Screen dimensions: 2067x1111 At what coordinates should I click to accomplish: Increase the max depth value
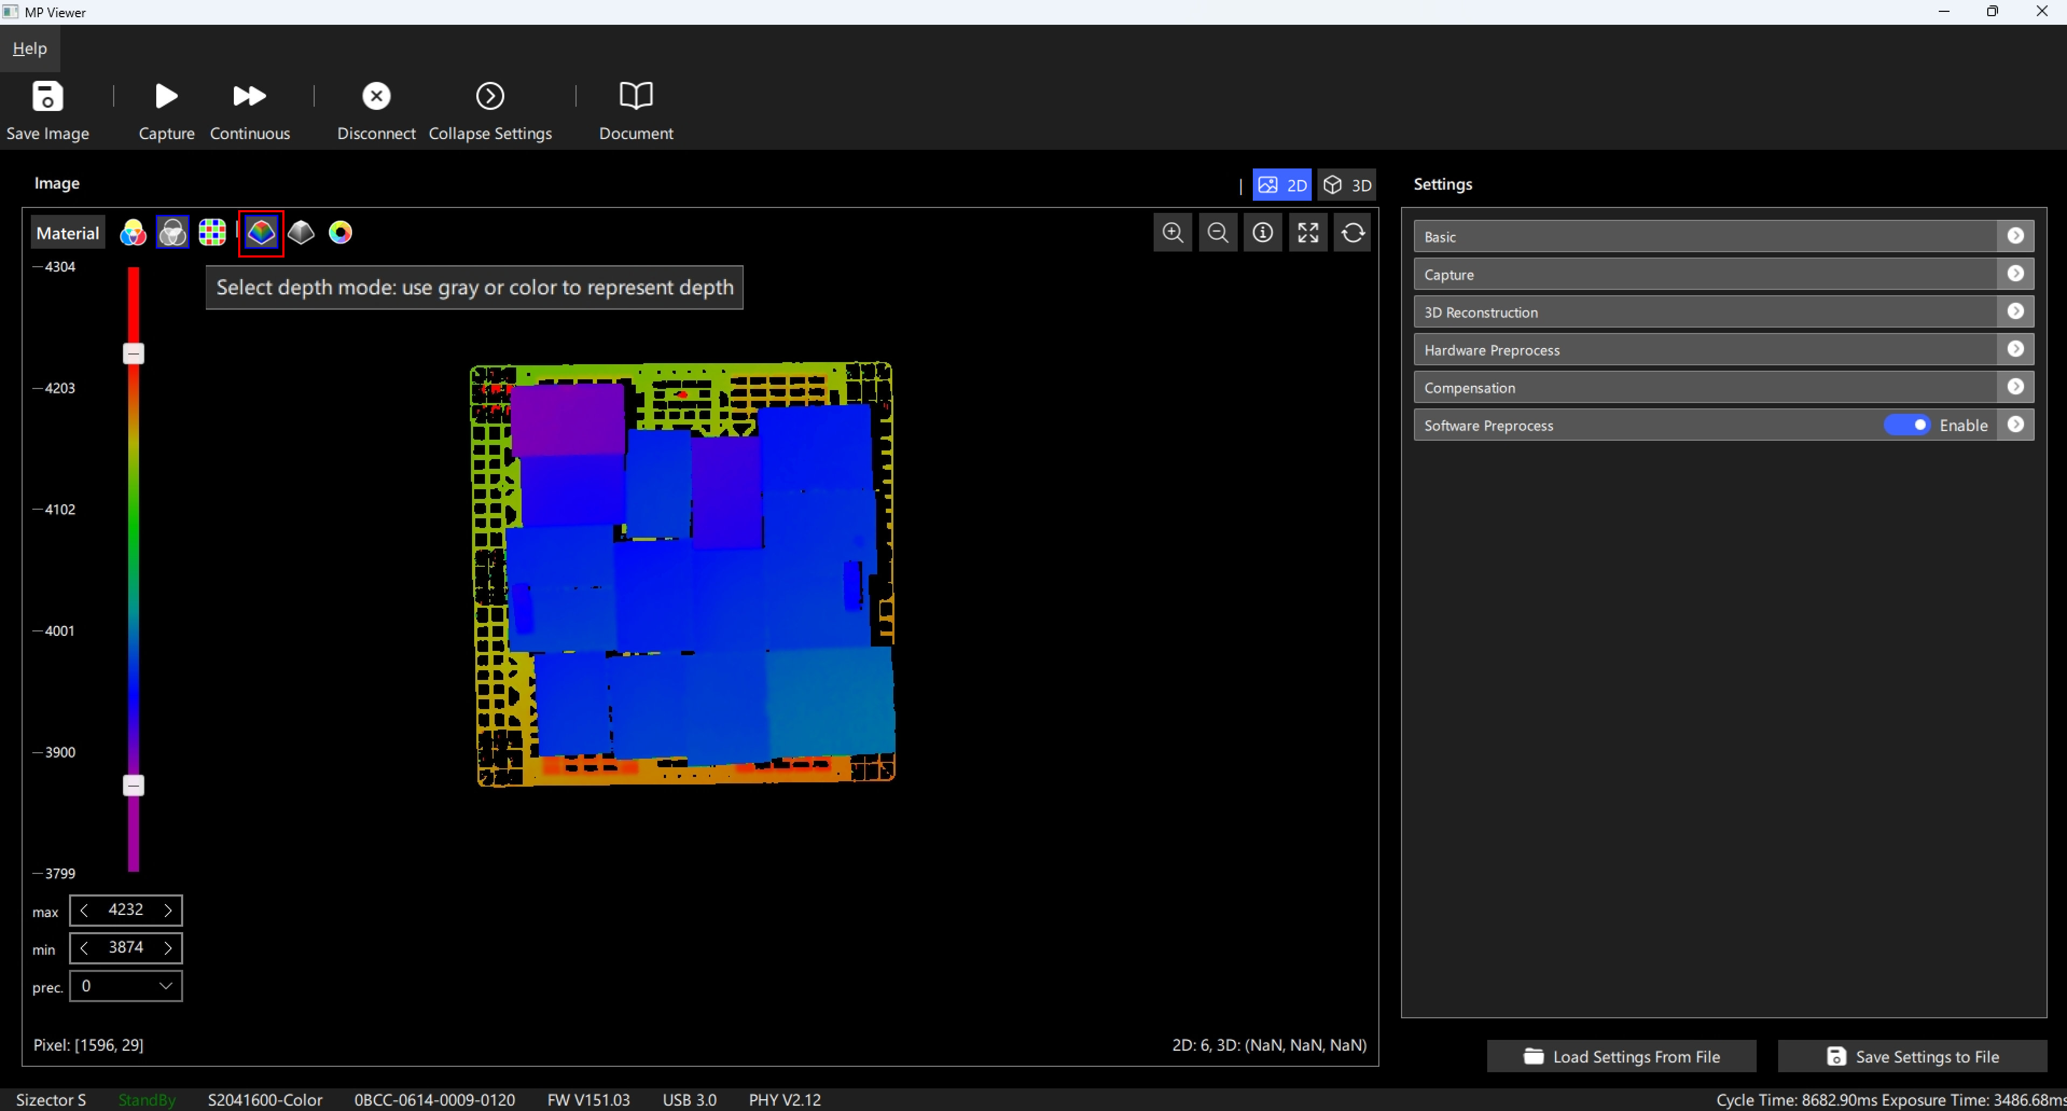(168, 909)
